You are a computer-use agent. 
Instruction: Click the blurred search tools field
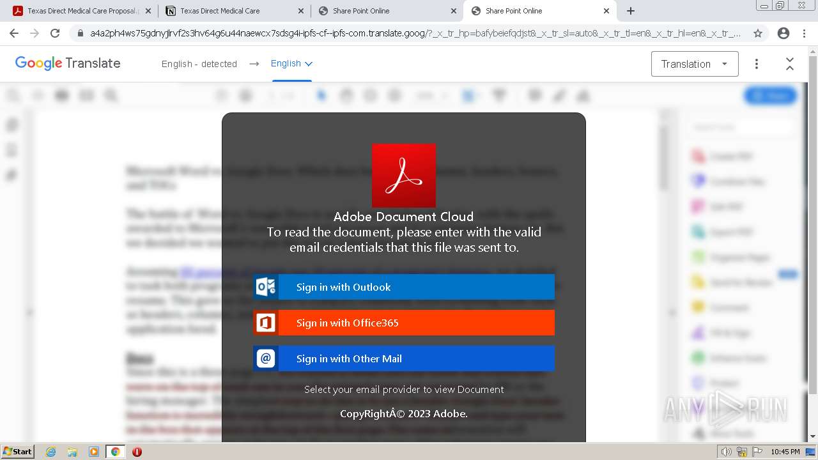click(x=741, y=127)
